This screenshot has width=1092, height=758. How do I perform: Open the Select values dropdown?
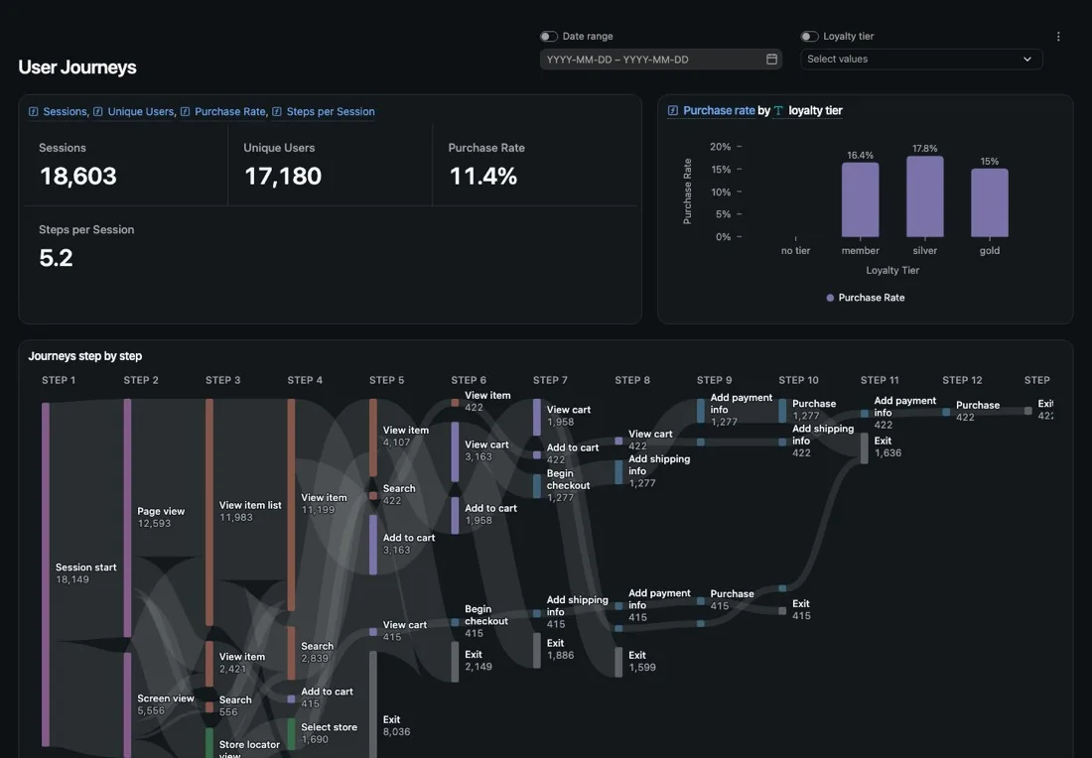click(920, 60)
